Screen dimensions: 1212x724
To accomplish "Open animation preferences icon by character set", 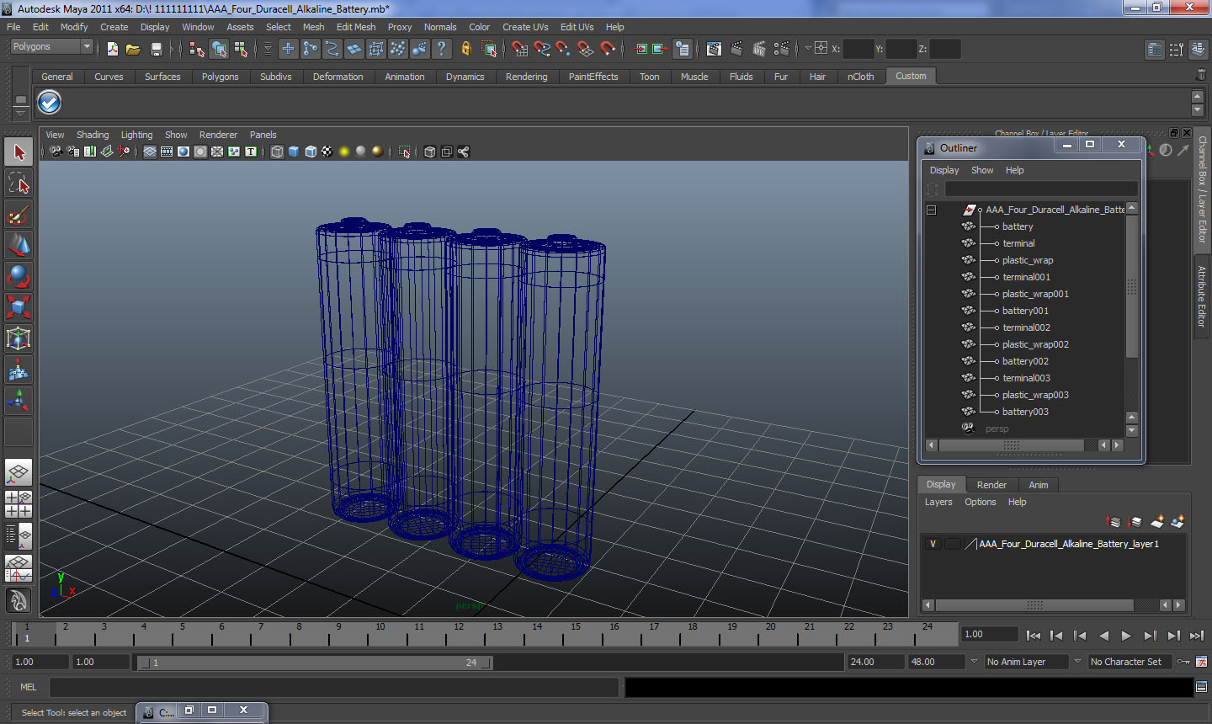I will pos(1202,662).
